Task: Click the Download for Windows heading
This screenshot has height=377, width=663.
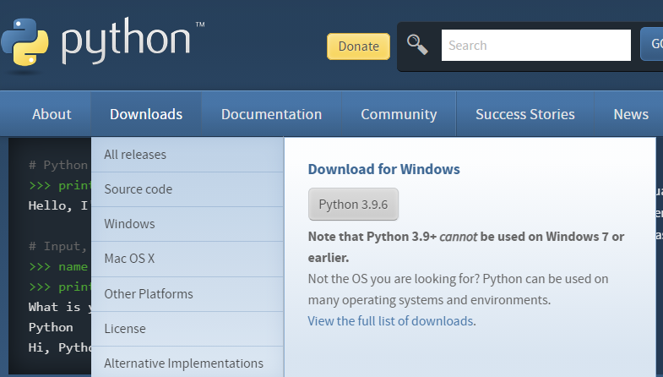Action: tap(384, 169)
